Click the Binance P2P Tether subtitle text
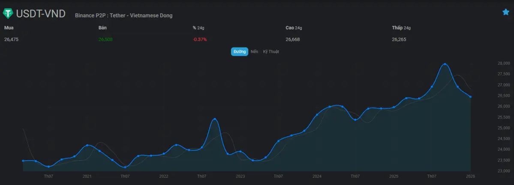The width and height of the screenshot is (514, 185). [x=123, y=15]
